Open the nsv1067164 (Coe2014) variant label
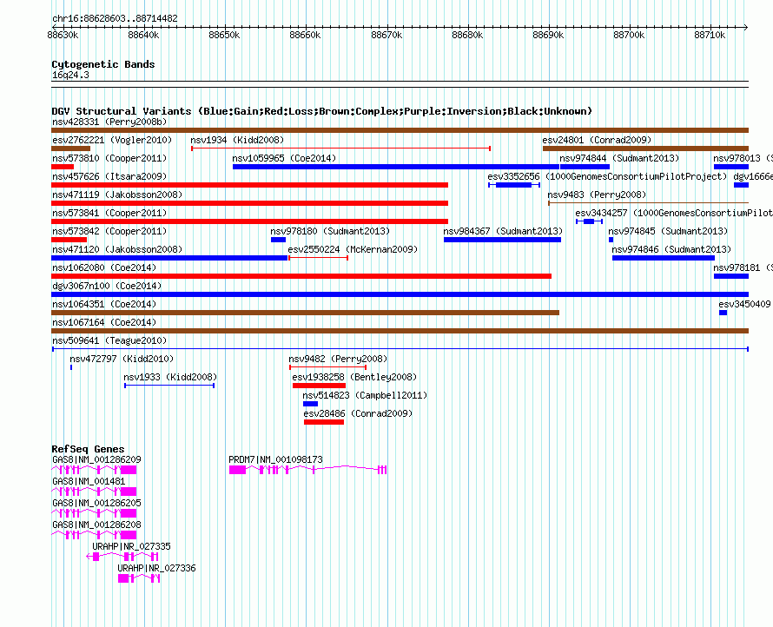 (104, 322)
